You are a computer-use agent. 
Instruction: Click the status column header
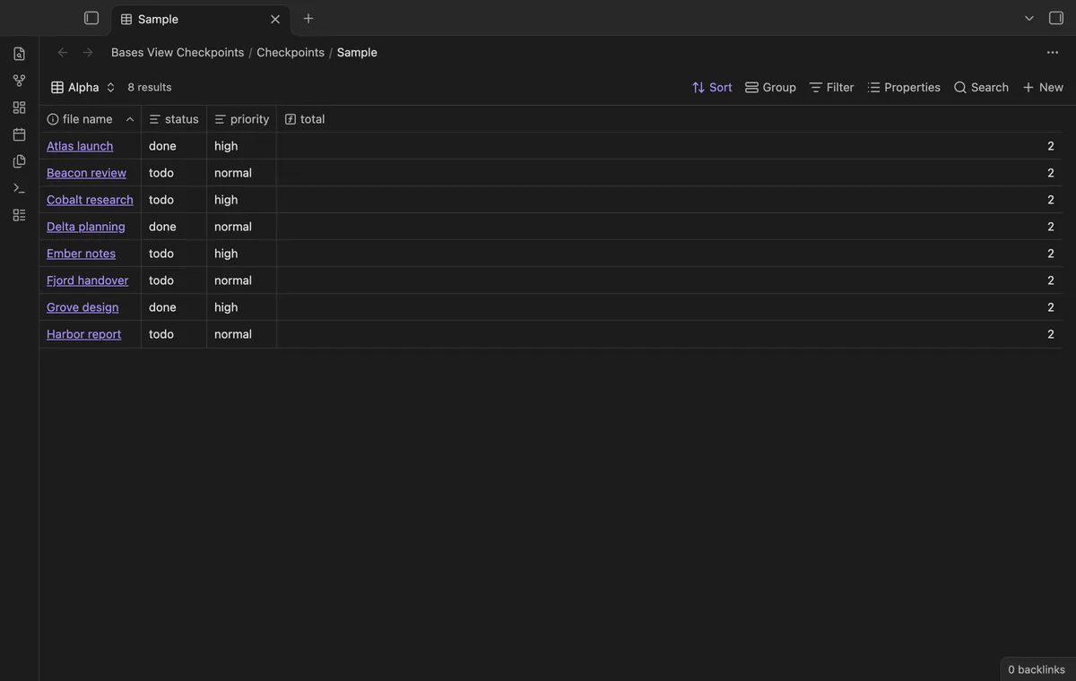tap(174, 119)
